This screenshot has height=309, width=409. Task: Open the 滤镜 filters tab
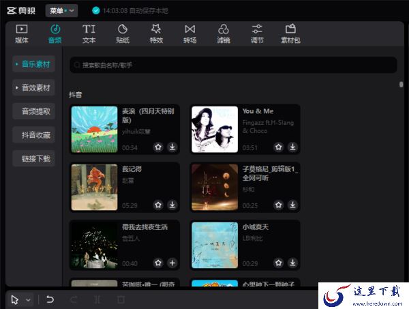point(224,33)
